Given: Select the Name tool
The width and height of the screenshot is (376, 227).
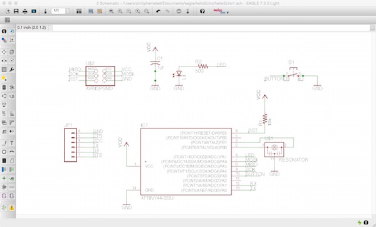Looking at the screenshot, I should [x=4, y=113].
